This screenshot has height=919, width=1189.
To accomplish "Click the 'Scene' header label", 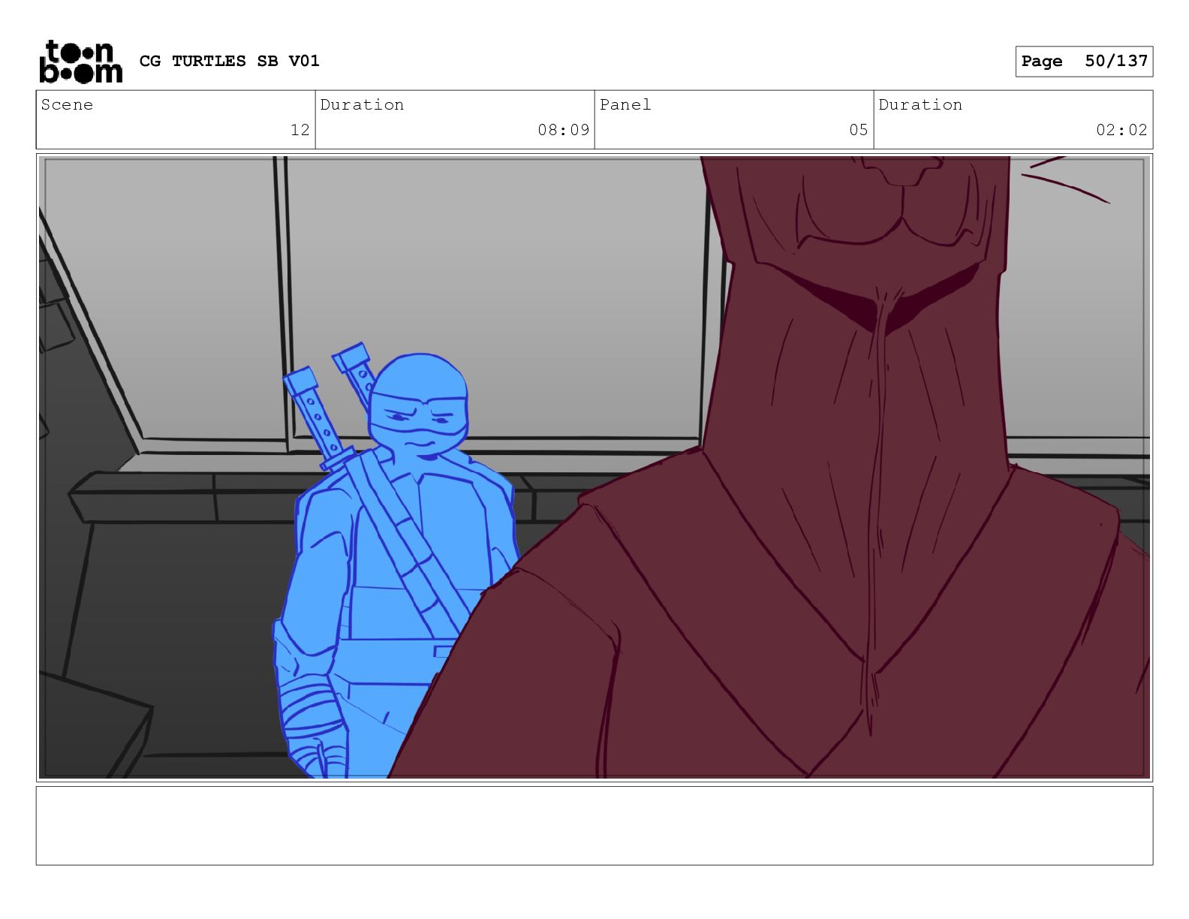I will (68, 104).
